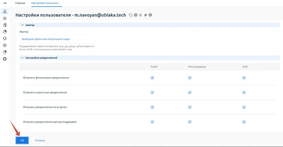Toggle Мессенджеры for news notifications
Image resolution: width=283 pixels, height=147 pixels.
(x=190, y=93)
